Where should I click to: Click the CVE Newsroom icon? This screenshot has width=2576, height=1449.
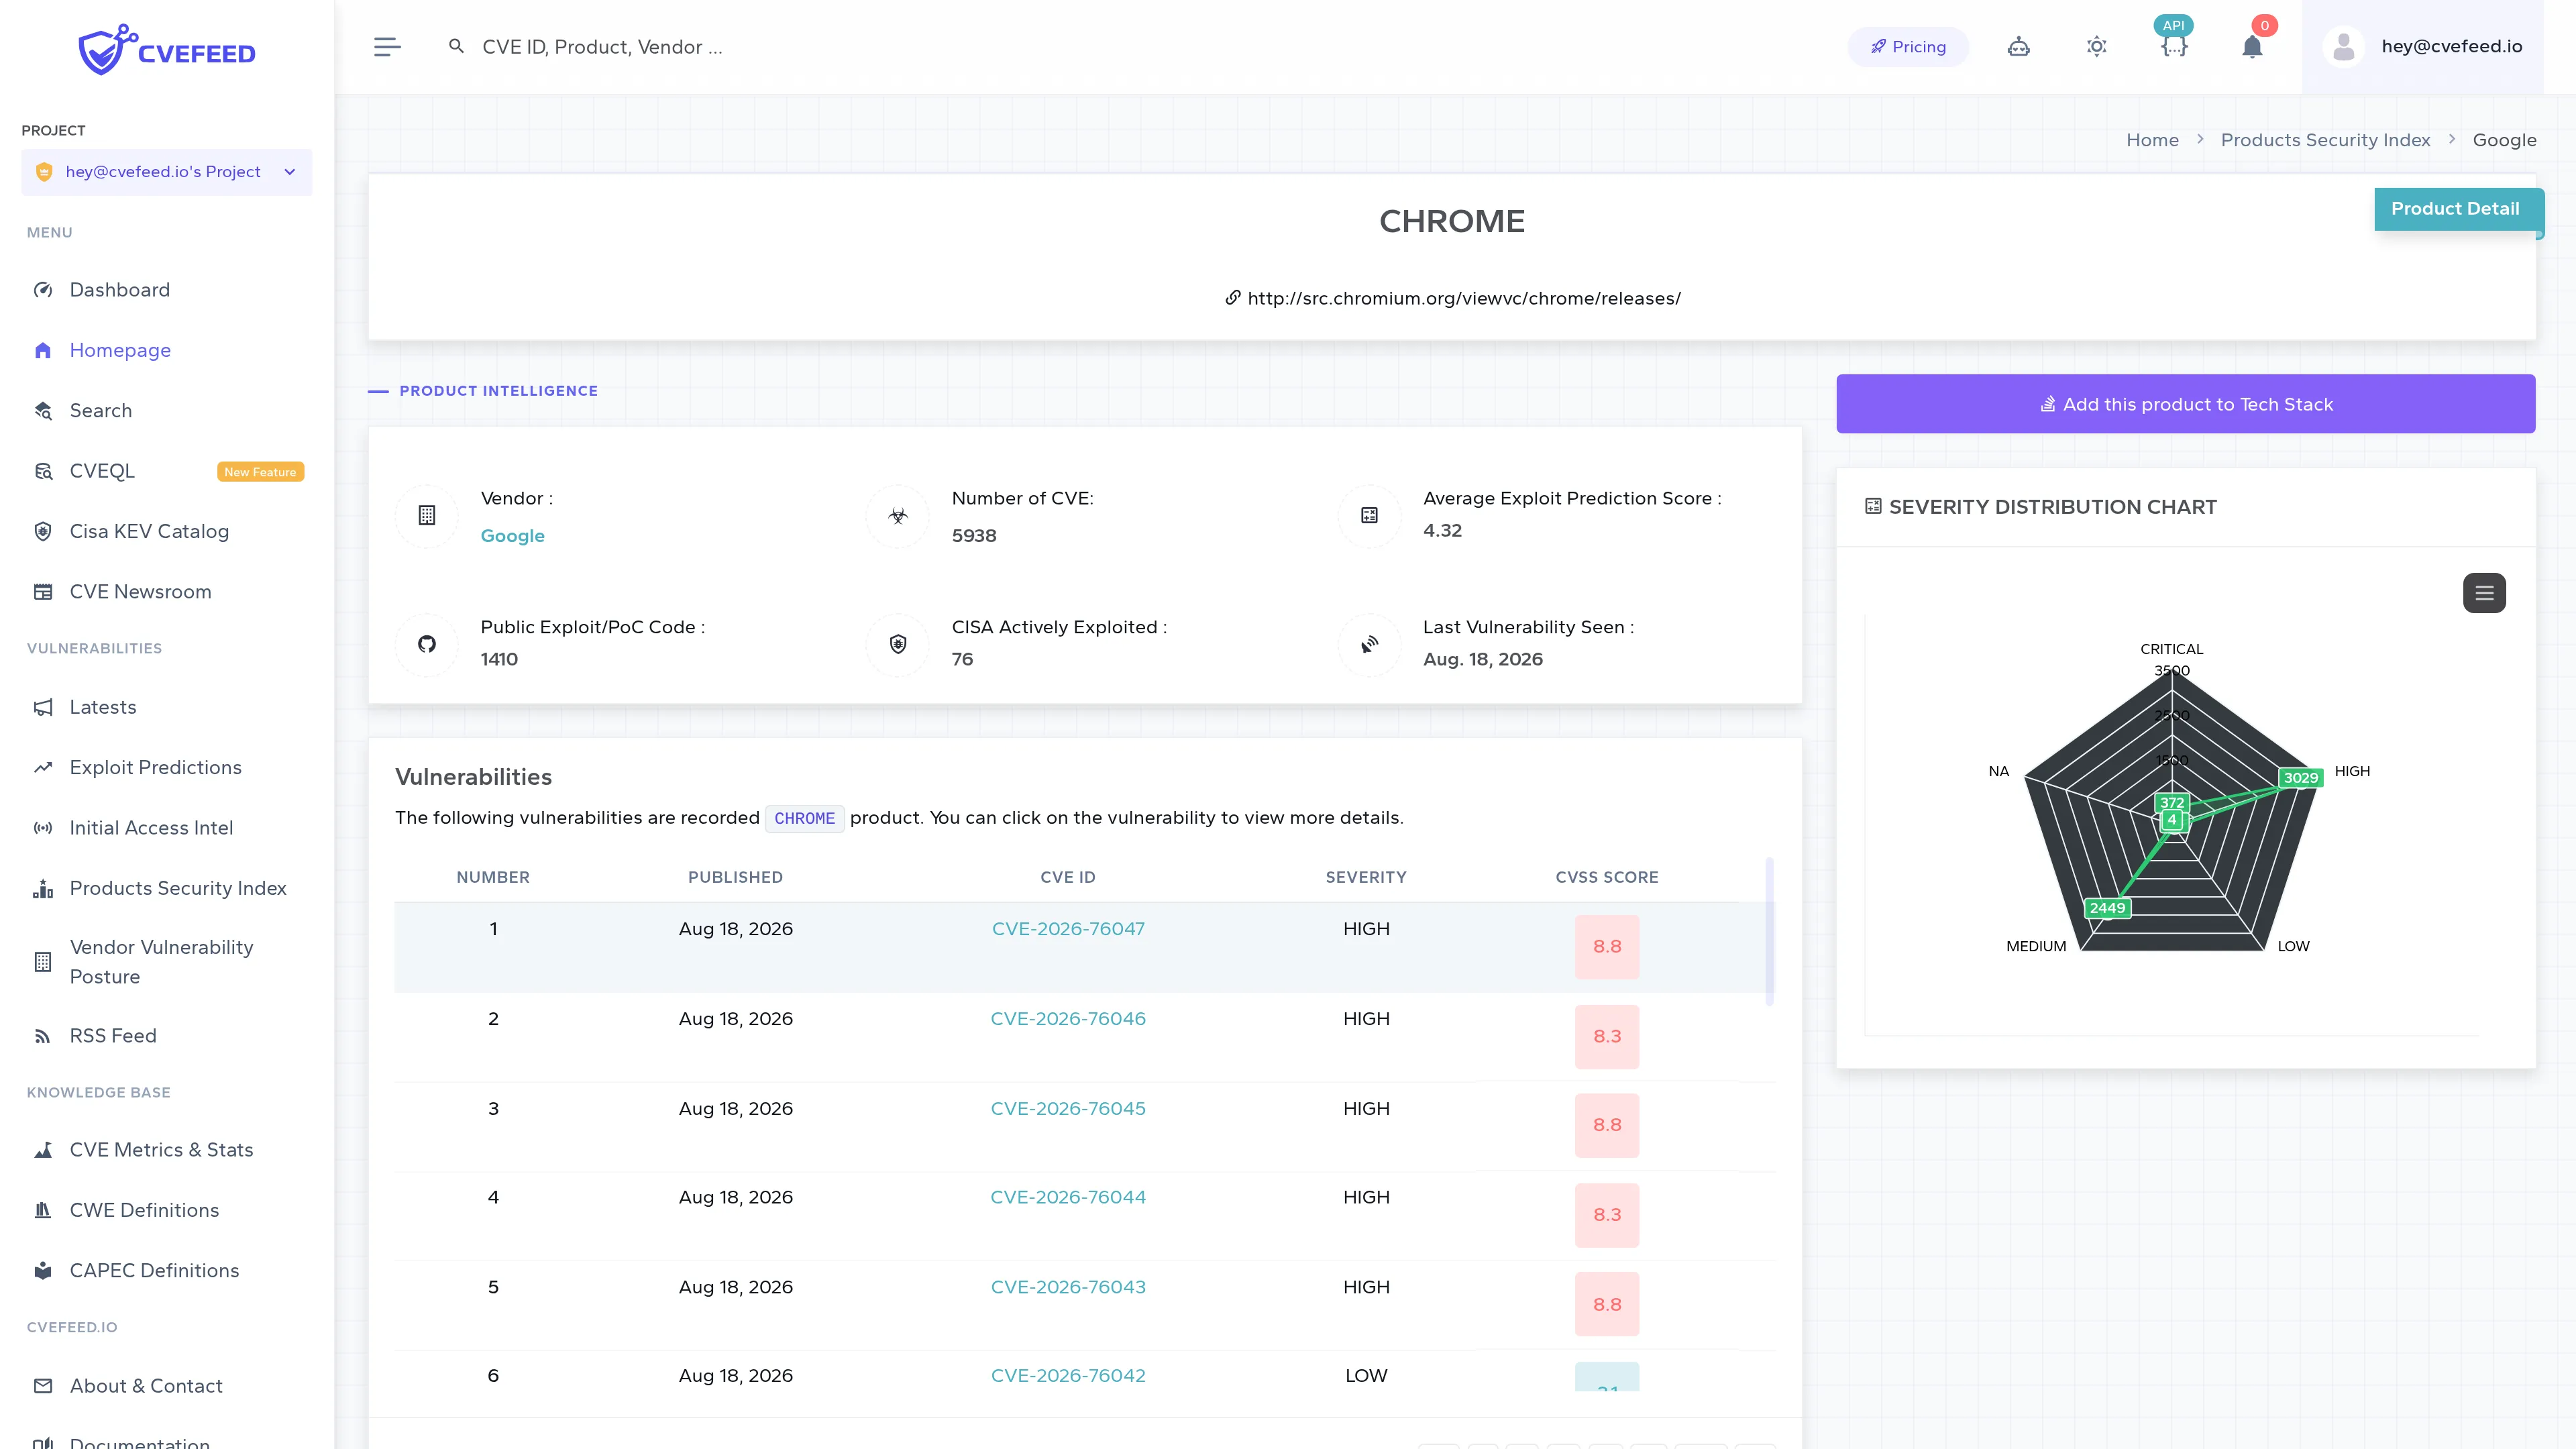click(x=43, y=592)
